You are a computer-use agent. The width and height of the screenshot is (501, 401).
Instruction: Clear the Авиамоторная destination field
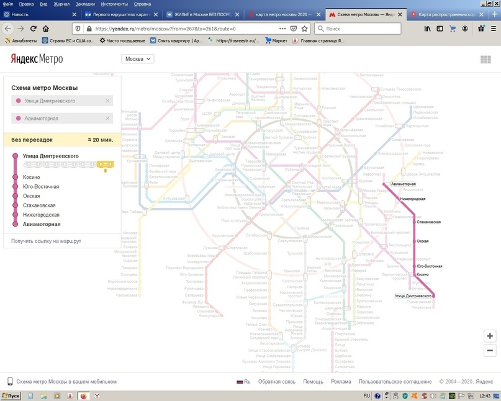pyautogui.click(x=107, y=118)
